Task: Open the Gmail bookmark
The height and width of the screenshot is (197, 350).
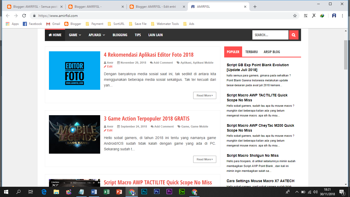Action: tap(53, 24)
